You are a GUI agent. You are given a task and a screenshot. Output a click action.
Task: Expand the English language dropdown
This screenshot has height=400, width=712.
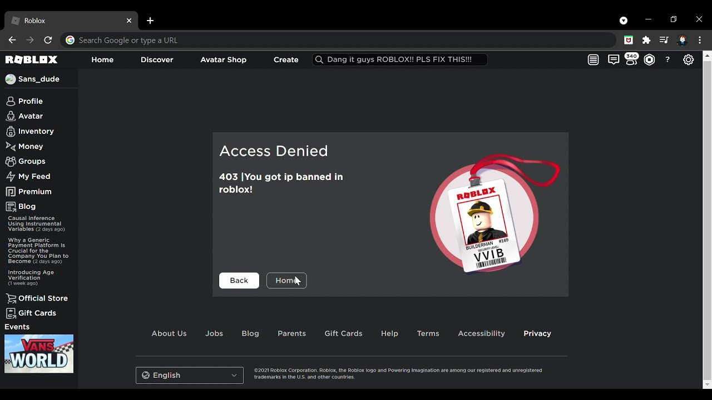[x=190, y=375]
